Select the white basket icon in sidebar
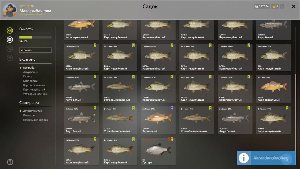This screenshot has height=169, width=300. [10, 40]
